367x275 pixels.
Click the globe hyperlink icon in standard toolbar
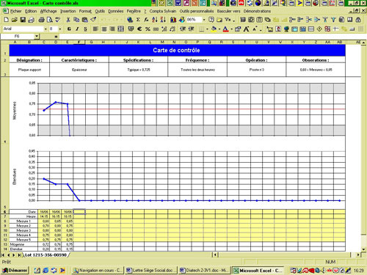[x=130, y=20]
